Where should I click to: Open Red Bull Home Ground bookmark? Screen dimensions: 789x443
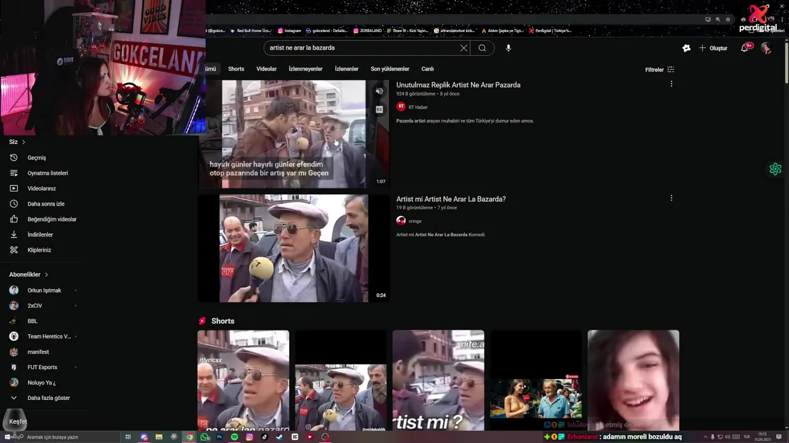(x=250, y=30)
